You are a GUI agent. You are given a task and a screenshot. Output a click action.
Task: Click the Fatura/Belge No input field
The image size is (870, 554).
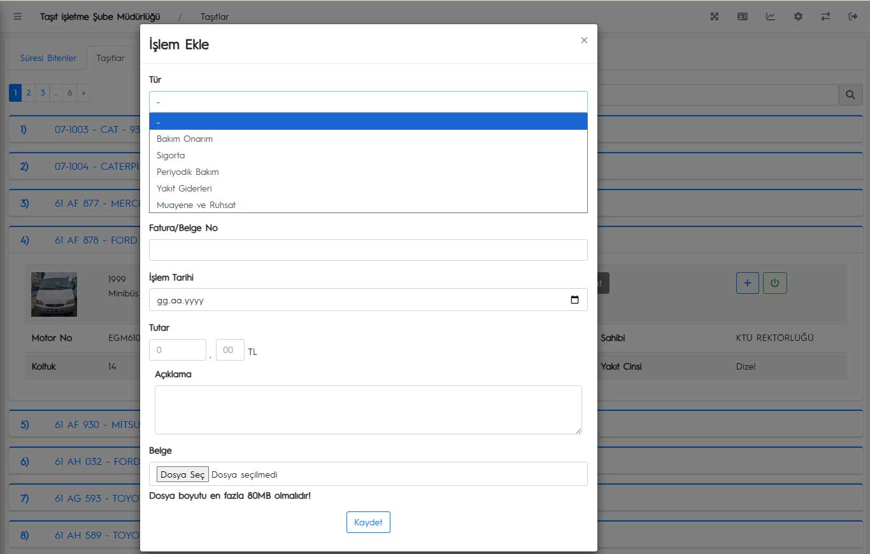[368, 250]
